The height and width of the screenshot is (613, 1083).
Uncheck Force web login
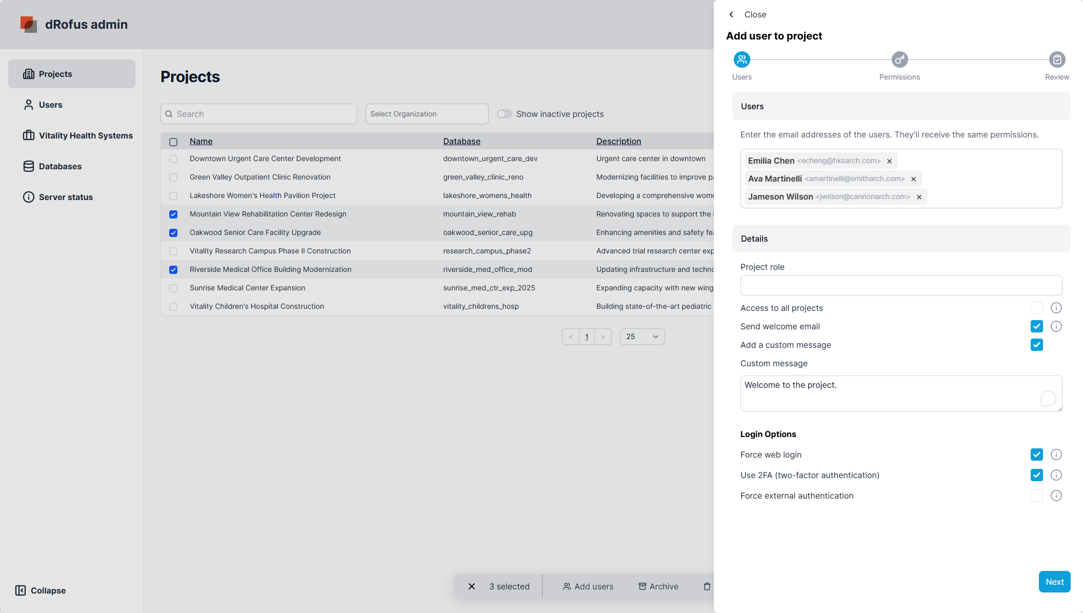tap(1037, 454)
